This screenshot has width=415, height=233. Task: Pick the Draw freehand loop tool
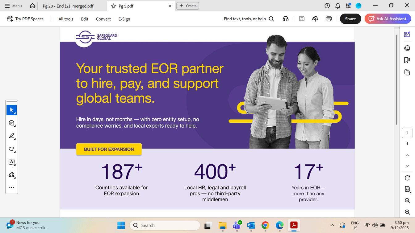pos(12,149)
